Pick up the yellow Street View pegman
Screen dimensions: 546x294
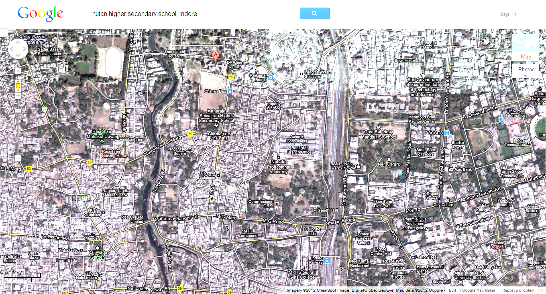click(18, 85)
